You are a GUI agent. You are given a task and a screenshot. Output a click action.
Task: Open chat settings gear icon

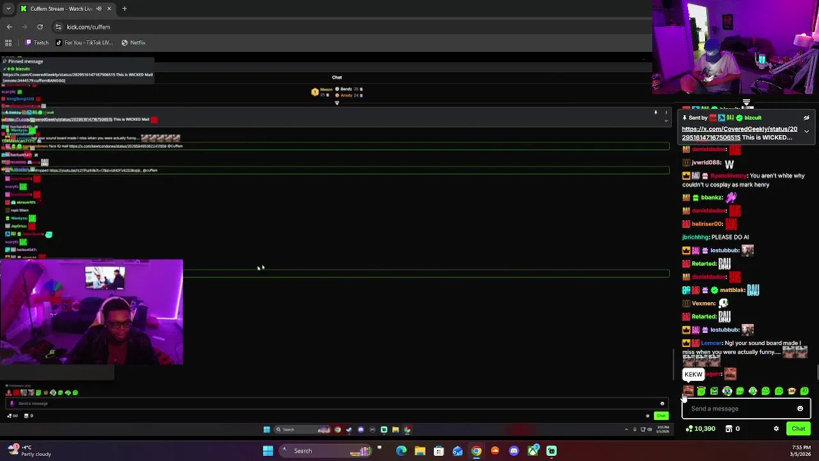(776, 428)
